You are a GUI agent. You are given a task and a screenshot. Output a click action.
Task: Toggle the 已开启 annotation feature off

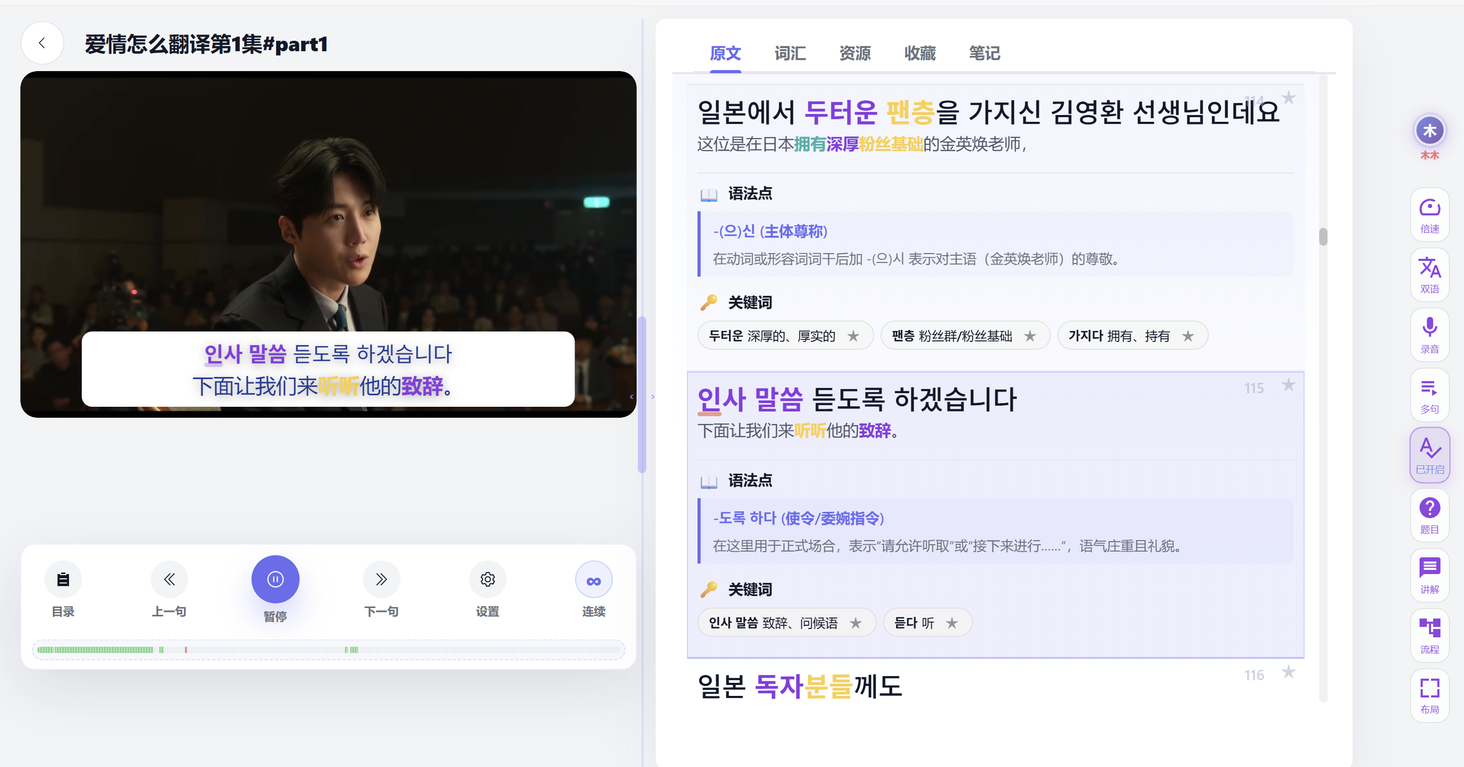pos(1429,455)
